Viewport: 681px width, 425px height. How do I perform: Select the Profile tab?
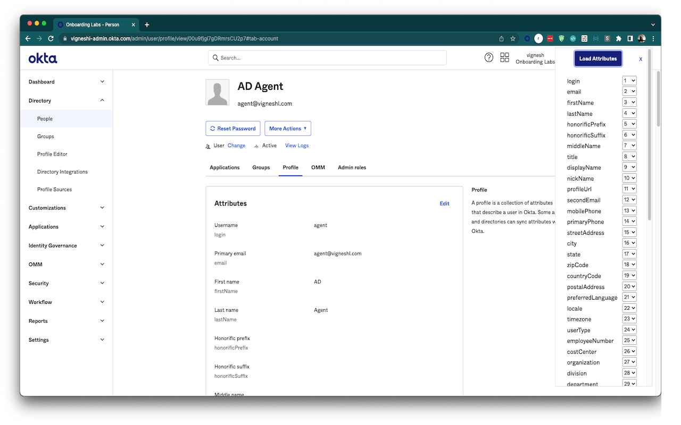[290, 167]
